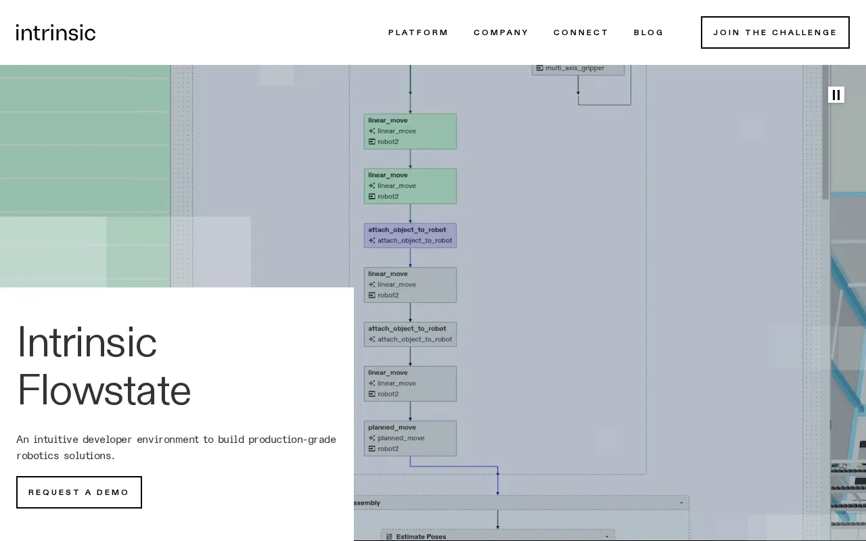
Task: Click the multi_axis_gripper label
Action: click(x=575, y=68)
